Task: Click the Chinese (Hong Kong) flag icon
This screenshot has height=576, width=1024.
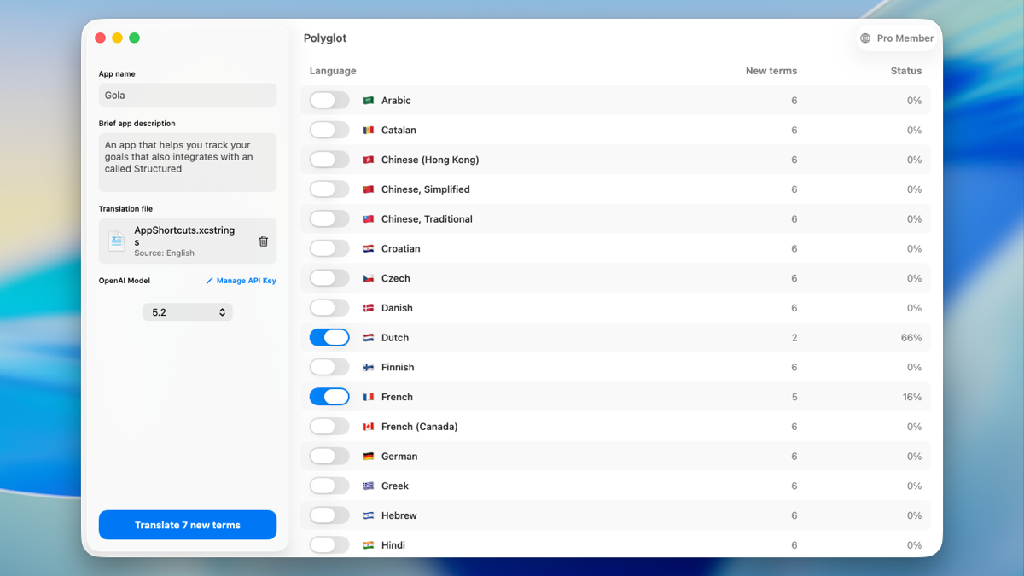Action: coord(368,159)
